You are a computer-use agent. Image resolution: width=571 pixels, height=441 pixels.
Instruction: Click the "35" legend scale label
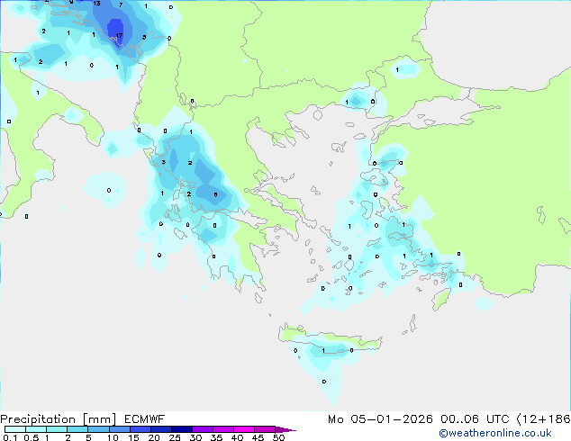(216, 437)
